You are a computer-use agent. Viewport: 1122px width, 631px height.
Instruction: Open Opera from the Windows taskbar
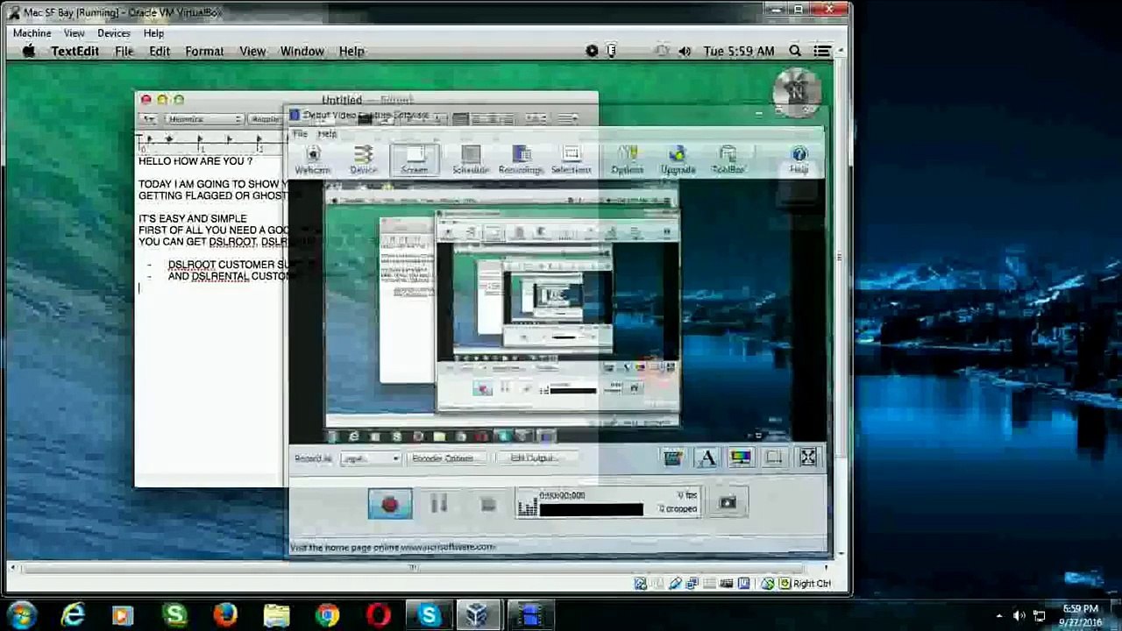(x=378, y=615)
